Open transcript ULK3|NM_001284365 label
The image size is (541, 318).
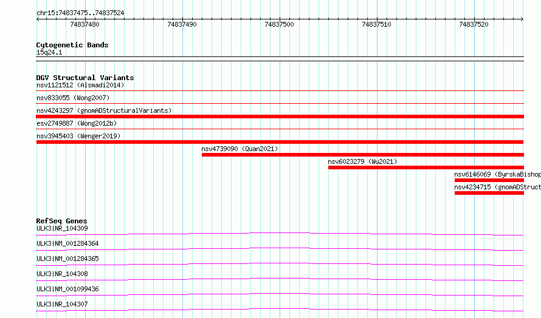[x=67, y=259]
